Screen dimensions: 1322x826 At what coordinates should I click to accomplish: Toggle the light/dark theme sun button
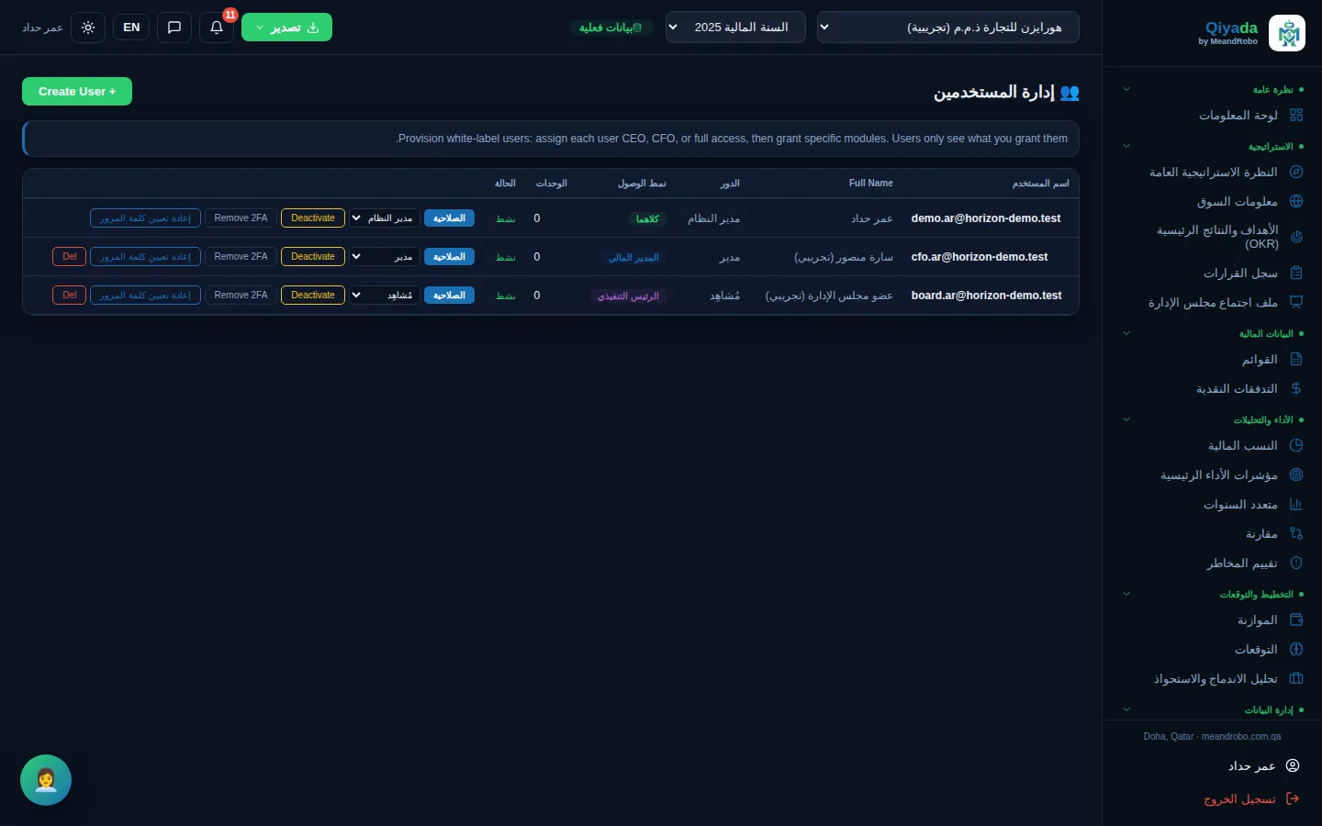[88, 28]
